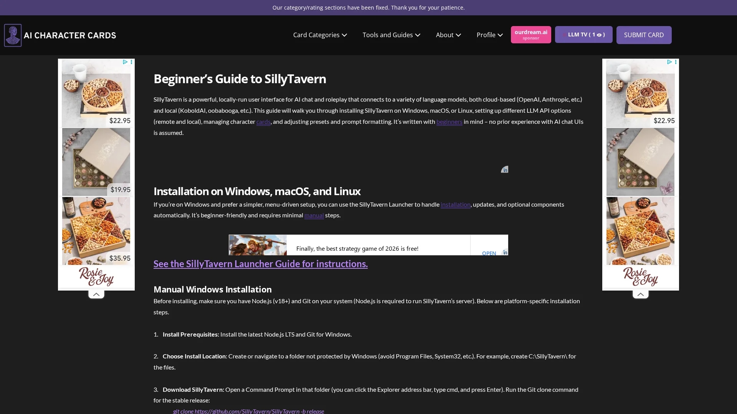Viewport: 737px width, 414px height.
Task: Click the AI Character Cards logo icon
Action: pyautogui.click(x=13, y=35)
